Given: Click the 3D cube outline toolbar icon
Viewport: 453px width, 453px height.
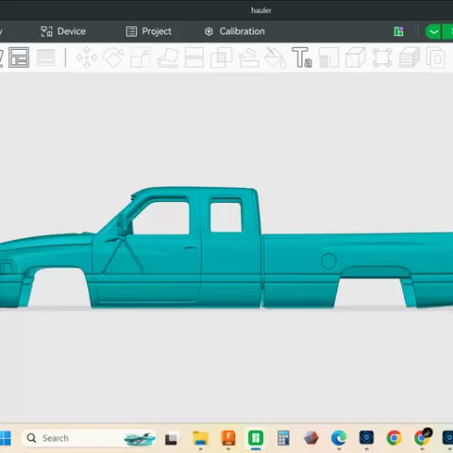Looking at the screenshot, I should [x=356, y=58].
